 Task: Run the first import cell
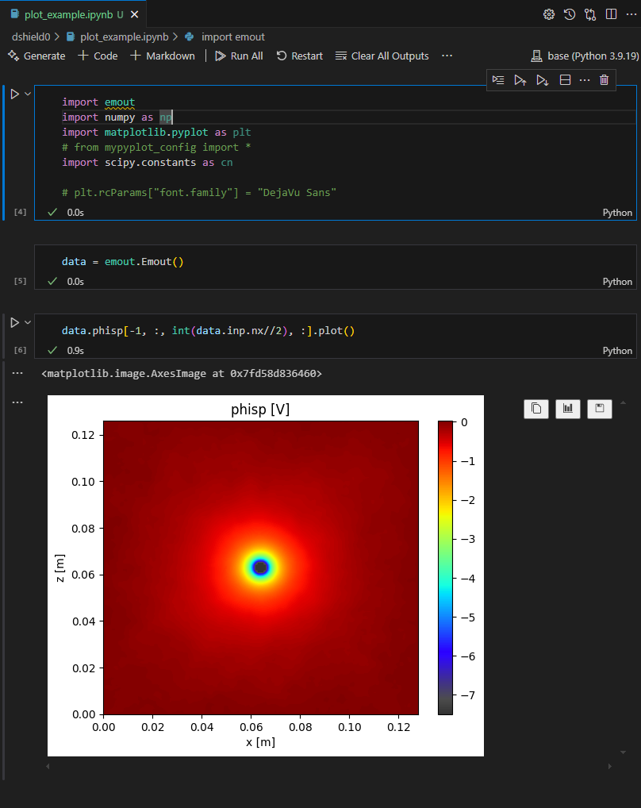tap(15, 94)
